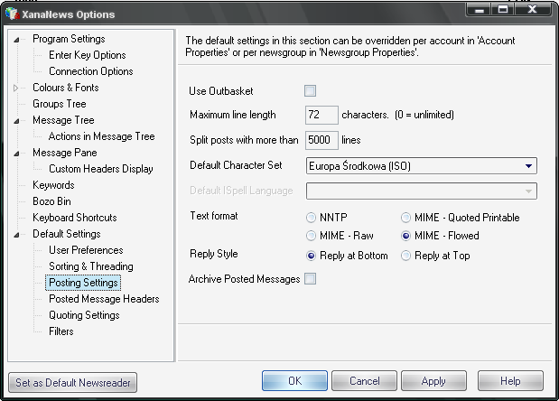
Task: Open Custom Headers Display page
Action: (101, 169)
